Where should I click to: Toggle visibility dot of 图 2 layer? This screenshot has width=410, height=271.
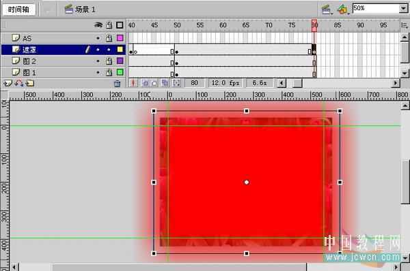click(x=98, y=61)
